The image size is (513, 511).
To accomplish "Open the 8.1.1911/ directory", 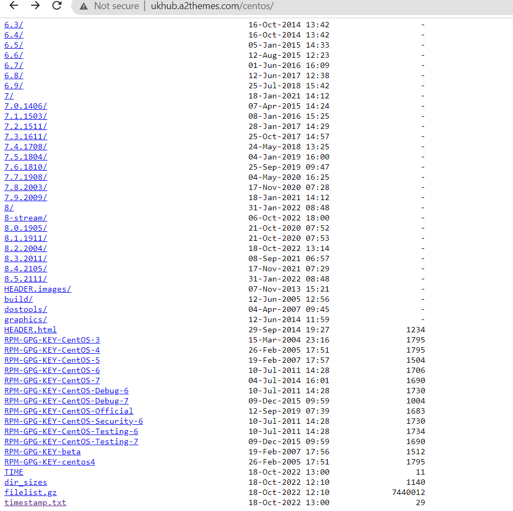I will point(26,238).
